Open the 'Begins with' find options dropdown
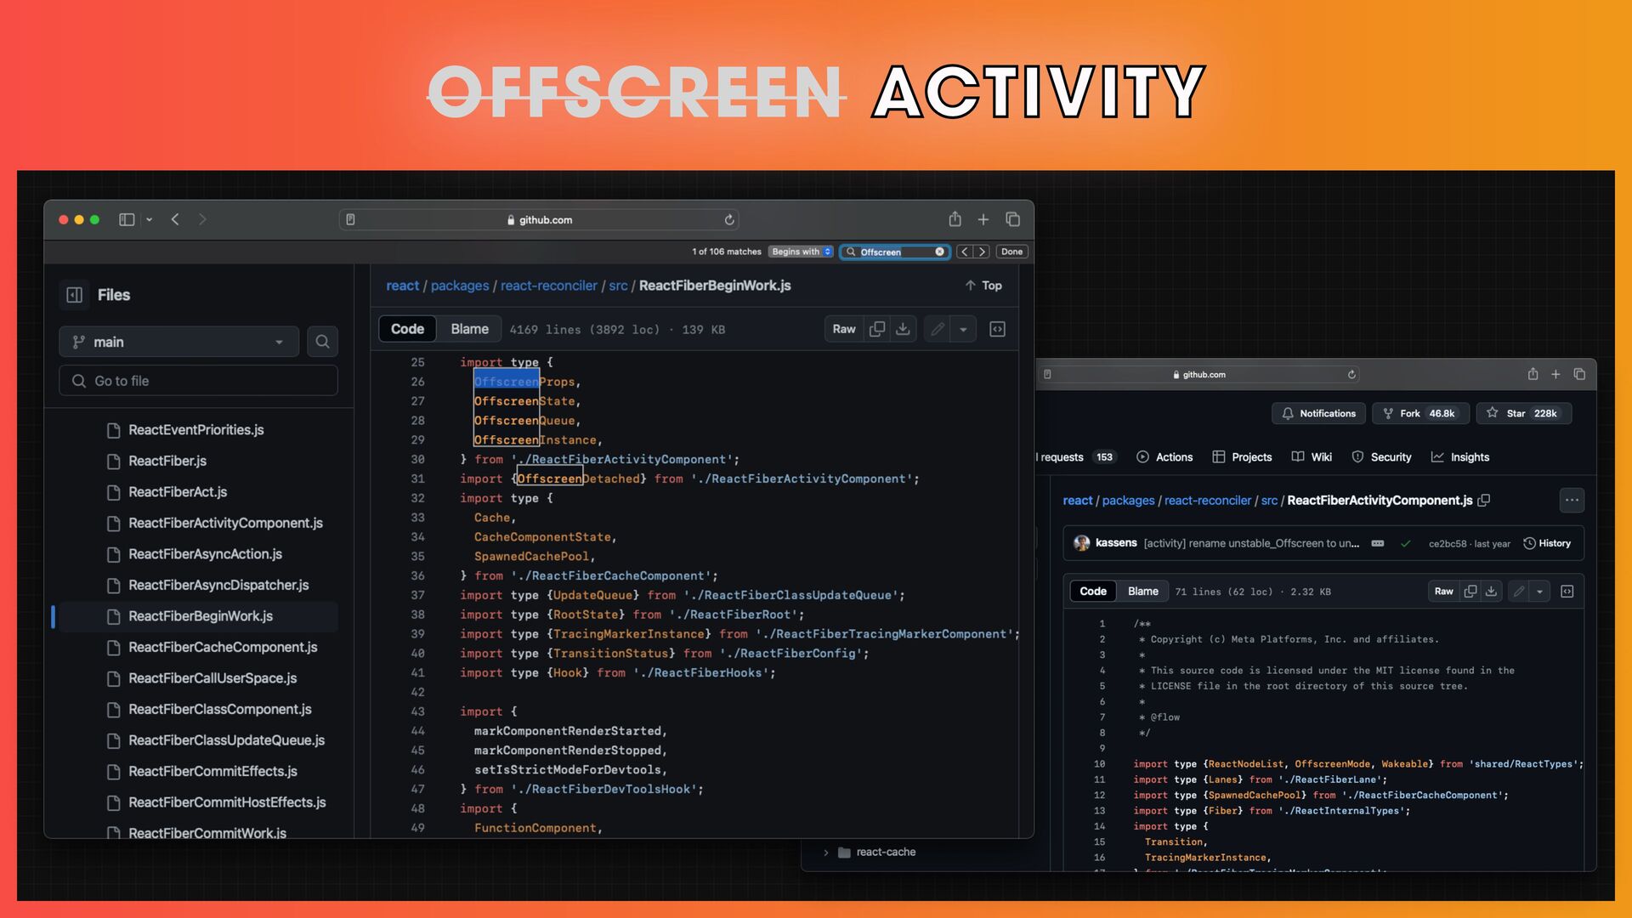The width and height of the screenshot is (1632, 918). coord(801,252)
